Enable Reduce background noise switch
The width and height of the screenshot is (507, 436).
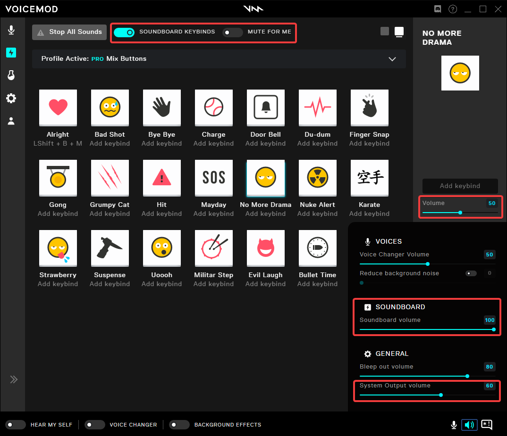point(471,273)
